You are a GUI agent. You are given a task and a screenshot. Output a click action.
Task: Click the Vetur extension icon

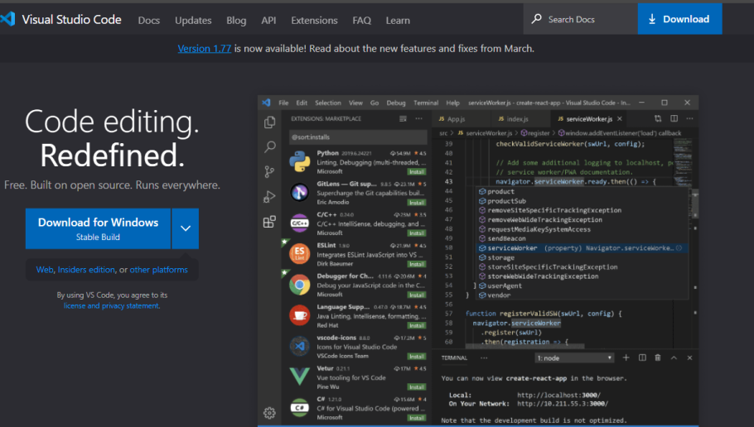300,377
